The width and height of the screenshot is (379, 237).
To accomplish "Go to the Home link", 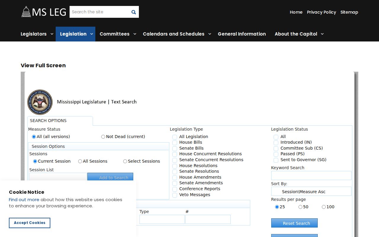I will pos(296,12).
